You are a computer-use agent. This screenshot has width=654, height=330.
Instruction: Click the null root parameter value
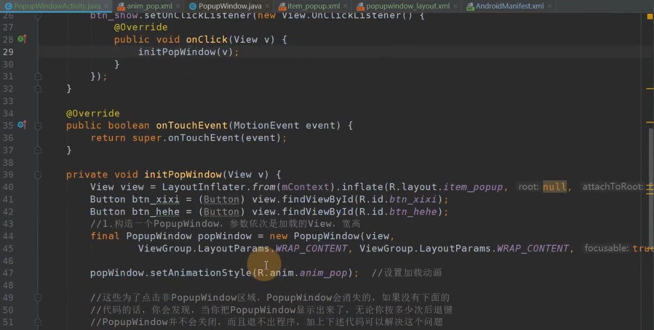point(554,187)
